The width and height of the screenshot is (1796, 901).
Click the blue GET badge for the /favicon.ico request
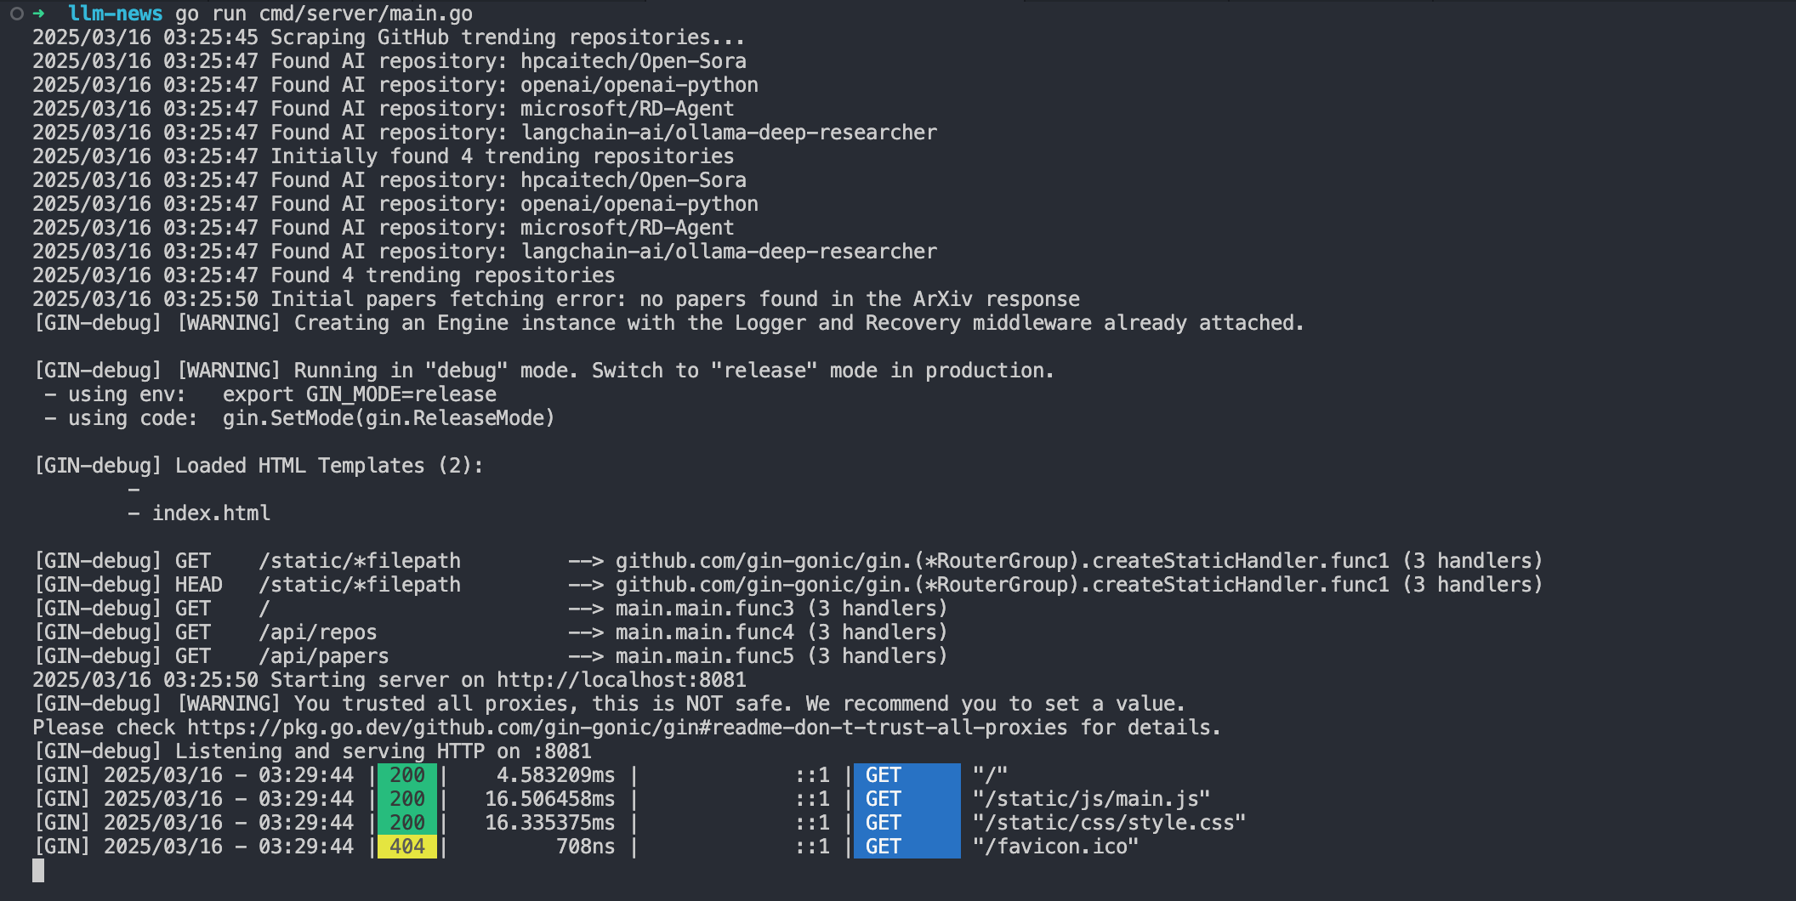[907, 847]
